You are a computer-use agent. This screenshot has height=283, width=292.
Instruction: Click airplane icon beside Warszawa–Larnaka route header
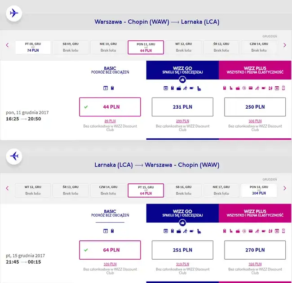point(14,13)
